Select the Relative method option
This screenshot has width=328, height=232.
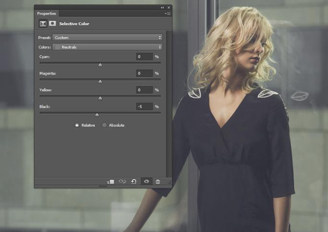click(77, 125)
